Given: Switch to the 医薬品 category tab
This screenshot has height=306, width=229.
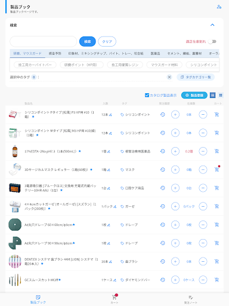Looking at the screenshot, I should pyautogui.click(x=155, y=53).
